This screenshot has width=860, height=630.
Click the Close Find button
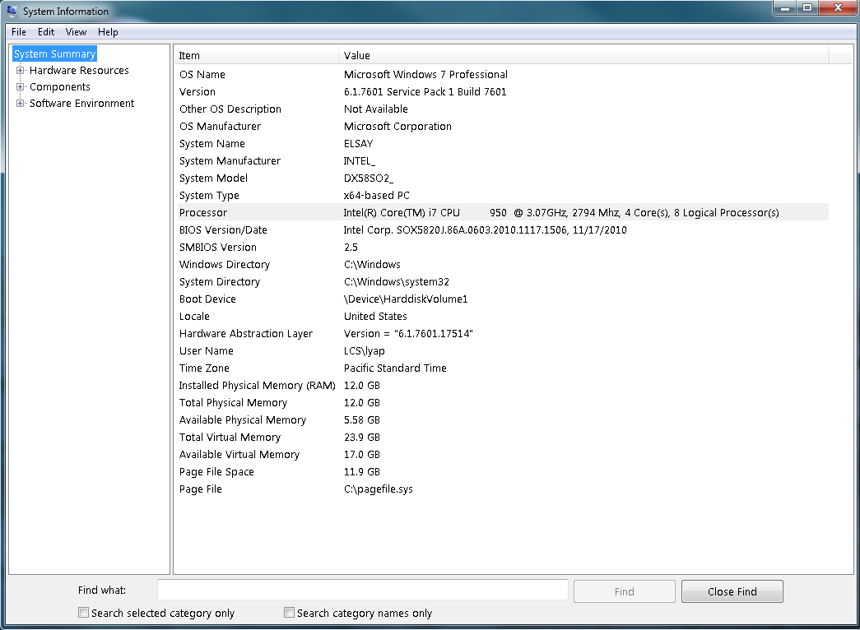pyautogui.click(x=732, y=591)
